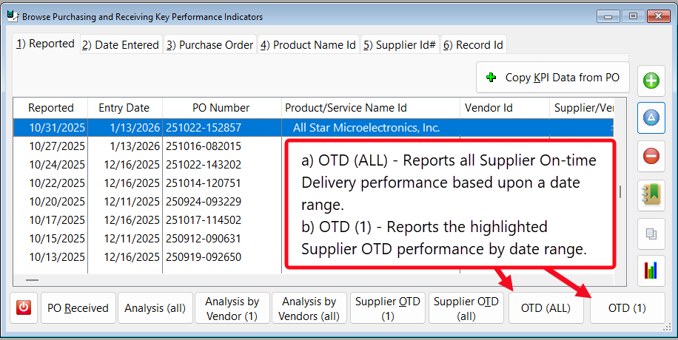Screen dimensions: 678x340
Task: Click the red minus delete record icon
Action: point(651,156)
